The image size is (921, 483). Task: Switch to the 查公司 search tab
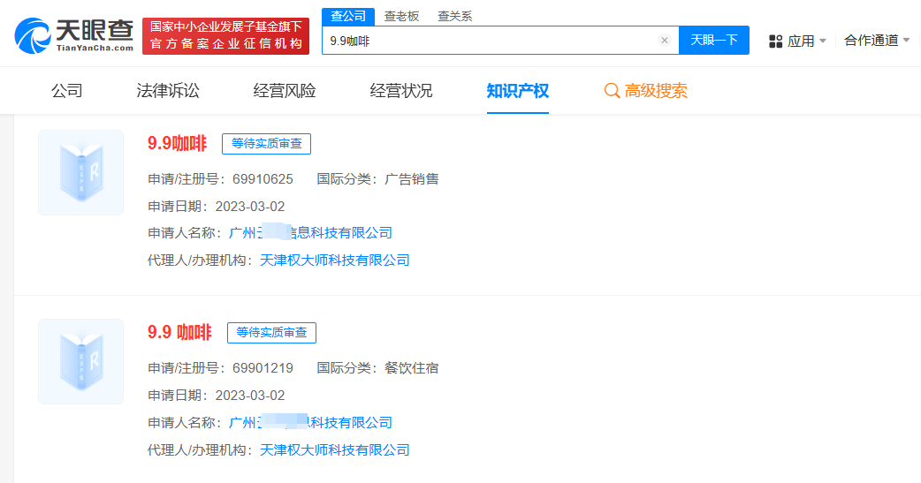click(x=348, y=17)
